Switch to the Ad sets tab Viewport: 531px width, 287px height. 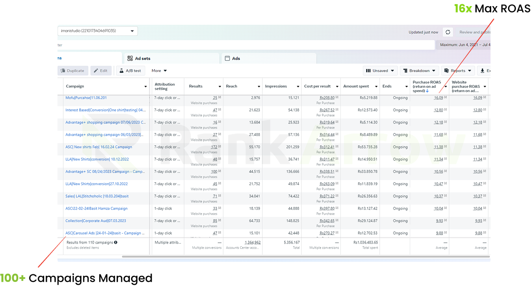[142, 58]
